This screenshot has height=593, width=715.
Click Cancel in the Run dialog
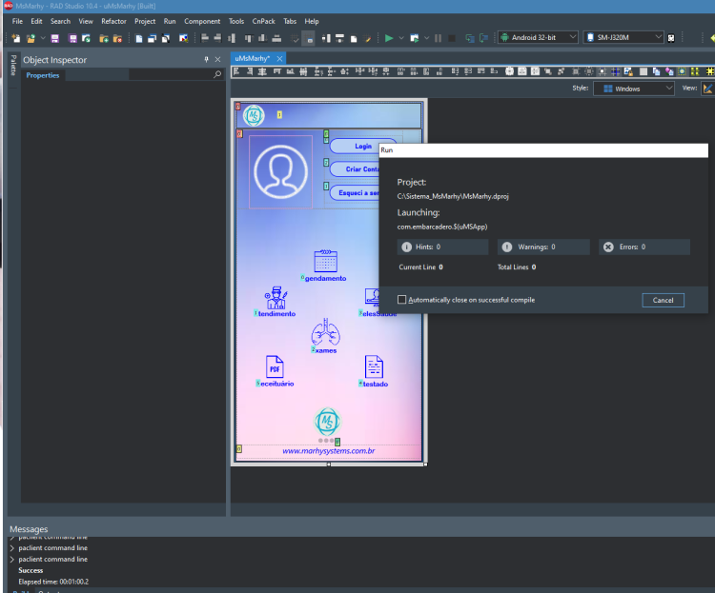tap(663, 300)
